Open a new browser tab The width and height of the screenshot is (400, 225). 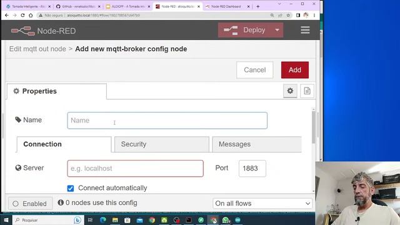coord(257,6)
